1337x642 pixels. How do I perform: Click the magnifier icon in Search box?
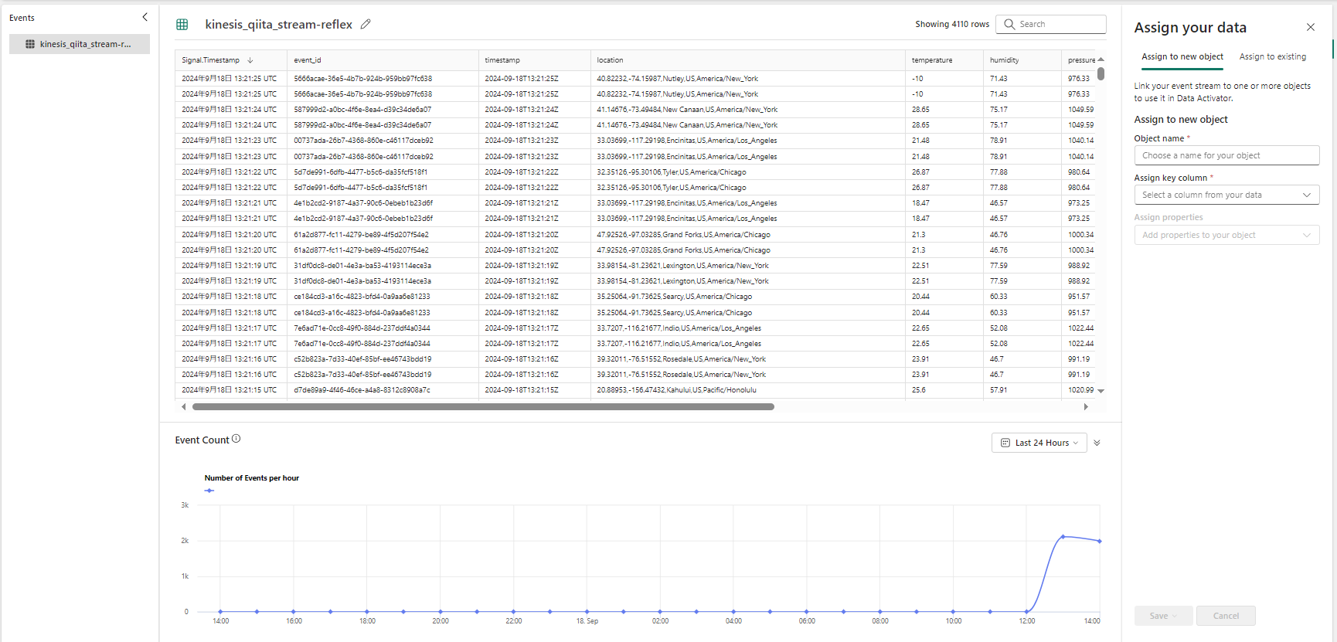tap(1009, 24)
